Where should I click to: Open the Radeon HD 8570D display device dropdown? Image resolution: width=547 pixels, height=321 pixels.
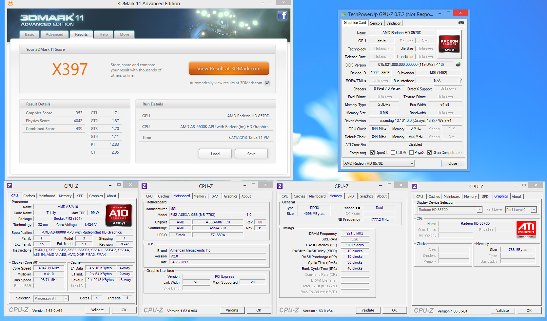450,210
